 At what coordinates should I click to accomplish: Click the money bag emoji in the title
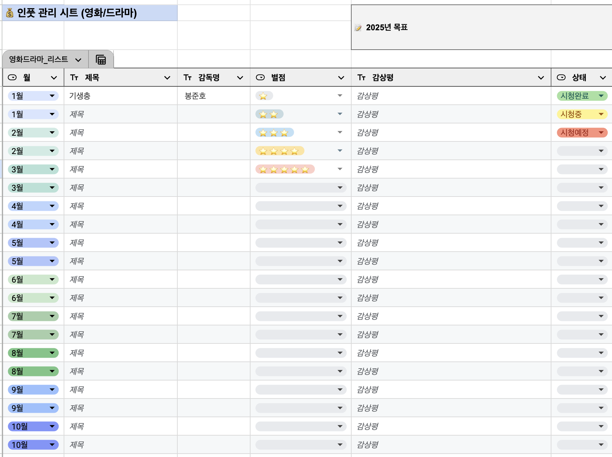(10, 13)
